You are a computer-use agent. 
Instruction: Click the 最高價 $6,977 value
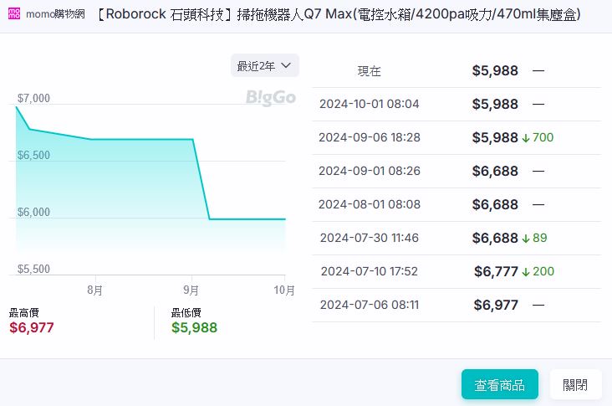pyautogui.click(x=32, y=327)
